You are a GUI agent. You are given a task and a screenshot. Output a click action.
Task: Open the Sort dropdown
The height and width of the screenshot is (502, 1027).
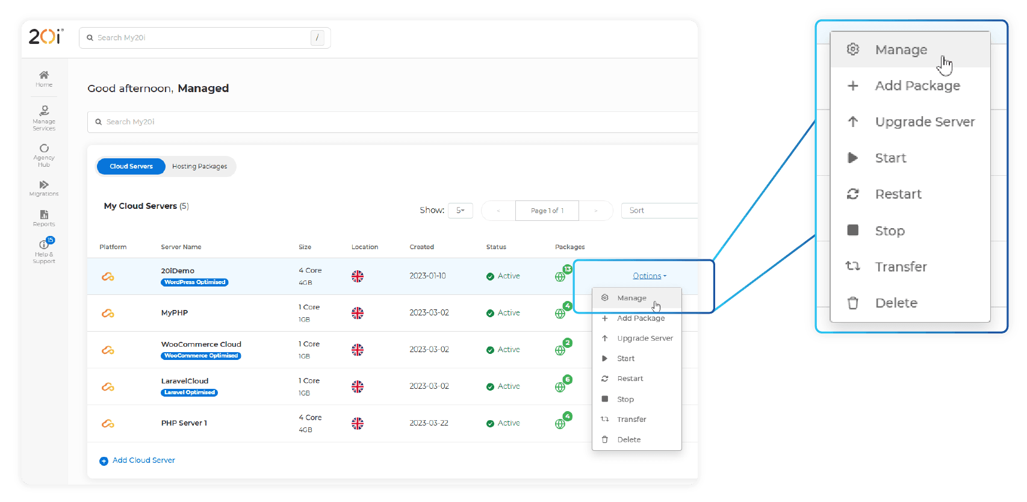659,210
